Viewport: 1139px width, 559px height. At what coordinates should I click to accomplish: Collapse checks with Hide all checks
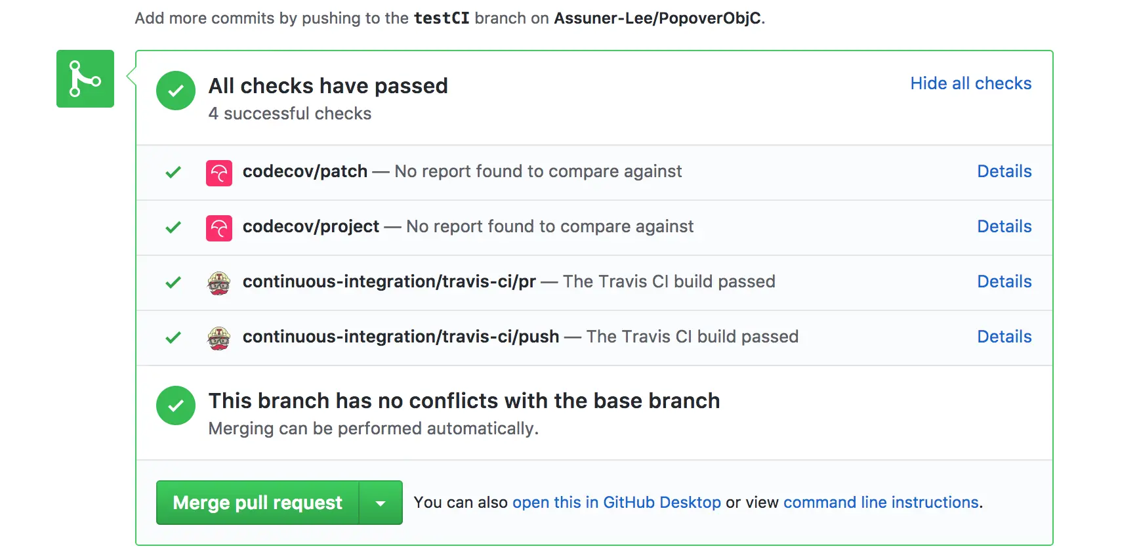click(x=970, y=83)
